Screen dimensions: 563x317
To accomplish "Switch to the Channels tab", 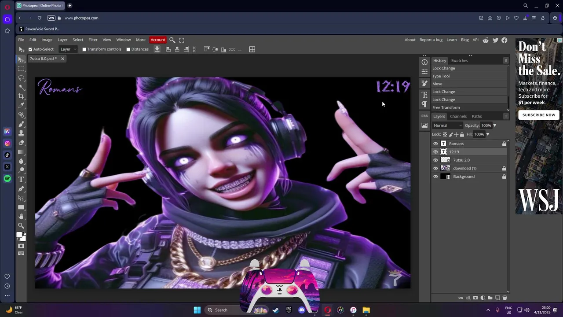I will click(458, 116).
